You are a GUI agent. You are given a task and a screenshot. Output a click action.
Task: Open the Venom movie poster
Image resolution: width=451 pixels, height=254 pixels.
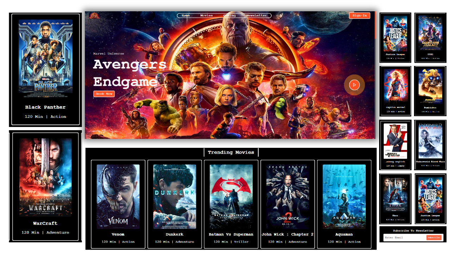point(118,196)
